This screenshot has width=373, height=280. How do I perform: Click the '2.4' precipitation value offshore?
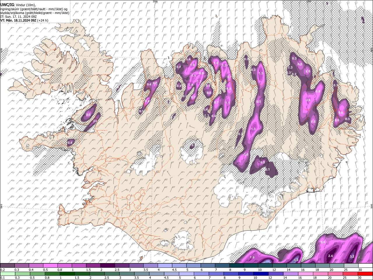click(x=330, y=256)
